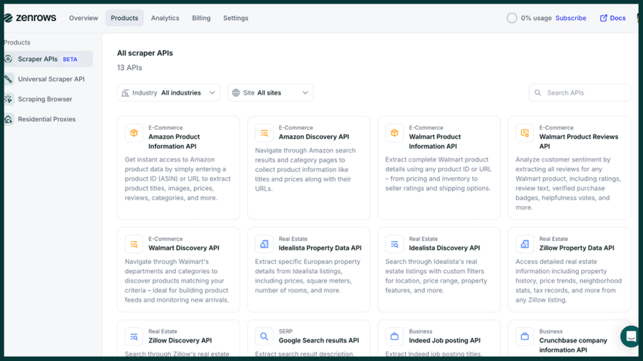Expand the Industry All industries dropdown
Screen dimensions: 643x361
[169, 93]
